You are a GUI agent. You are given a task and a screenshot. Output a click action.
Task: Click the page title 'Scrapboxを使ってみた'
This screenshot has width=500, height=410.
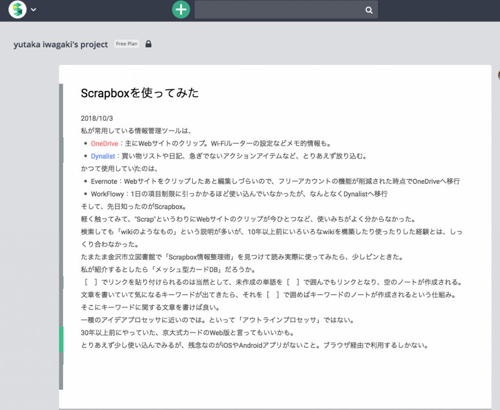point(140,93)
